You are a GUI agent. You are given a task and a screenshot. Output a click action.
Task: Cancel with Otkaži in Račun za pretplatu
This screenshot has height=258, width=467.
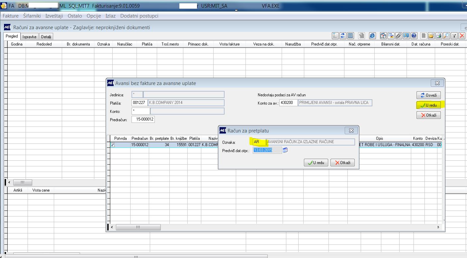tap(342, 162)
